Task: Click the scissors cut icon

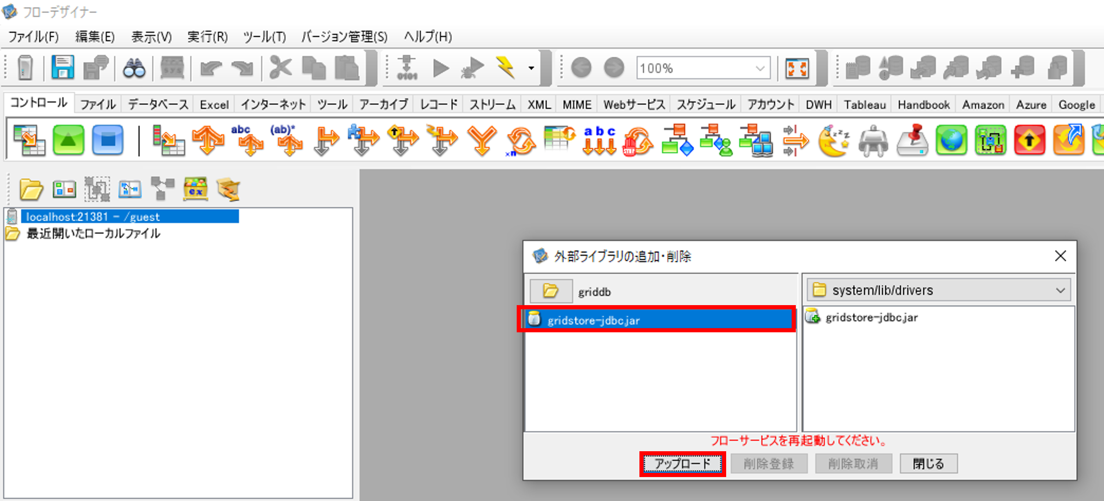Action: pos(280,68)
